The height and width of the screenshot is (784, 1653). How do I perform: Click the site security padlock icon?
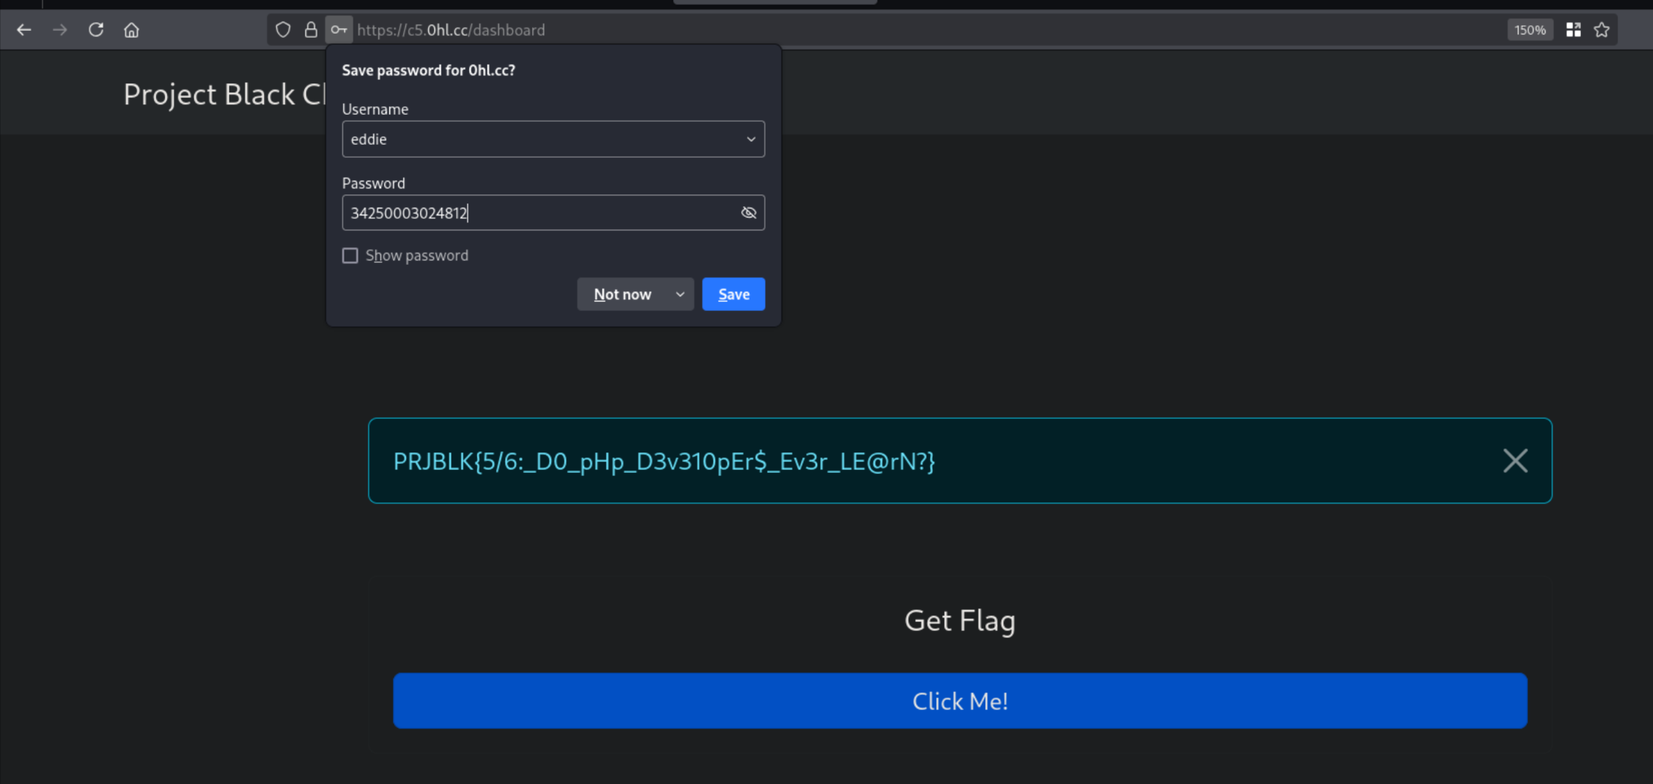[x=311, y=30]
